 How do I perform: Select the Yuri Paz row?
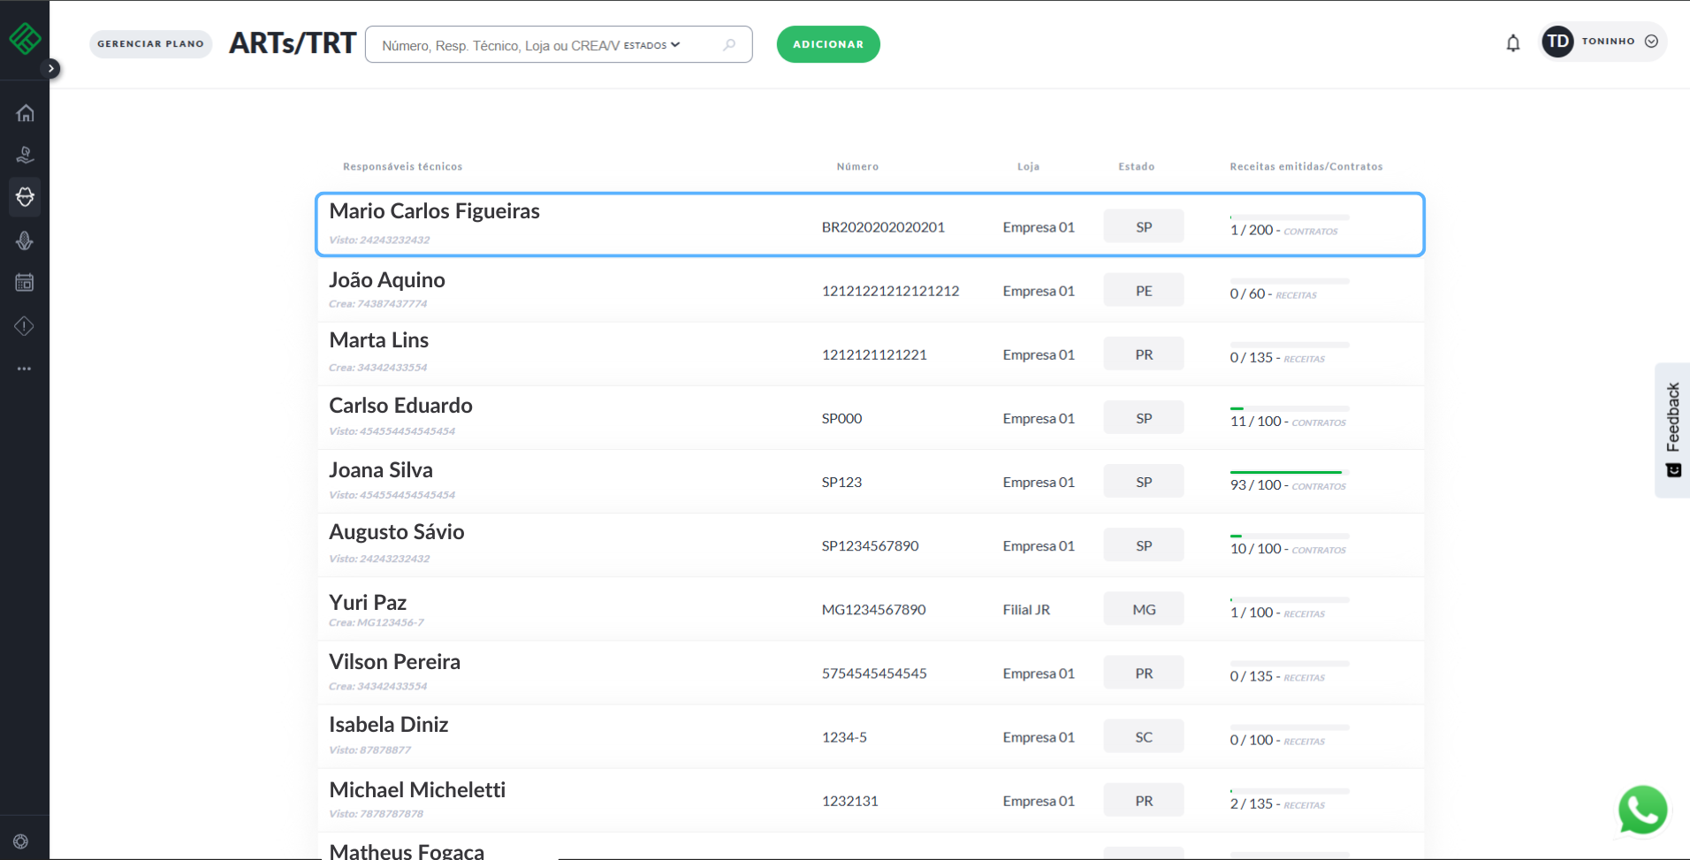click(x=870, y=609)
